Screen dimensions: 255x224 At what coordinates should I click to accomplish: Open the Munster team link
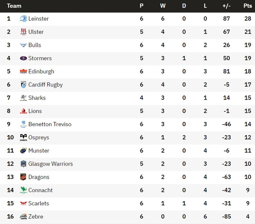pyautogui.click(x=39, y=151)
